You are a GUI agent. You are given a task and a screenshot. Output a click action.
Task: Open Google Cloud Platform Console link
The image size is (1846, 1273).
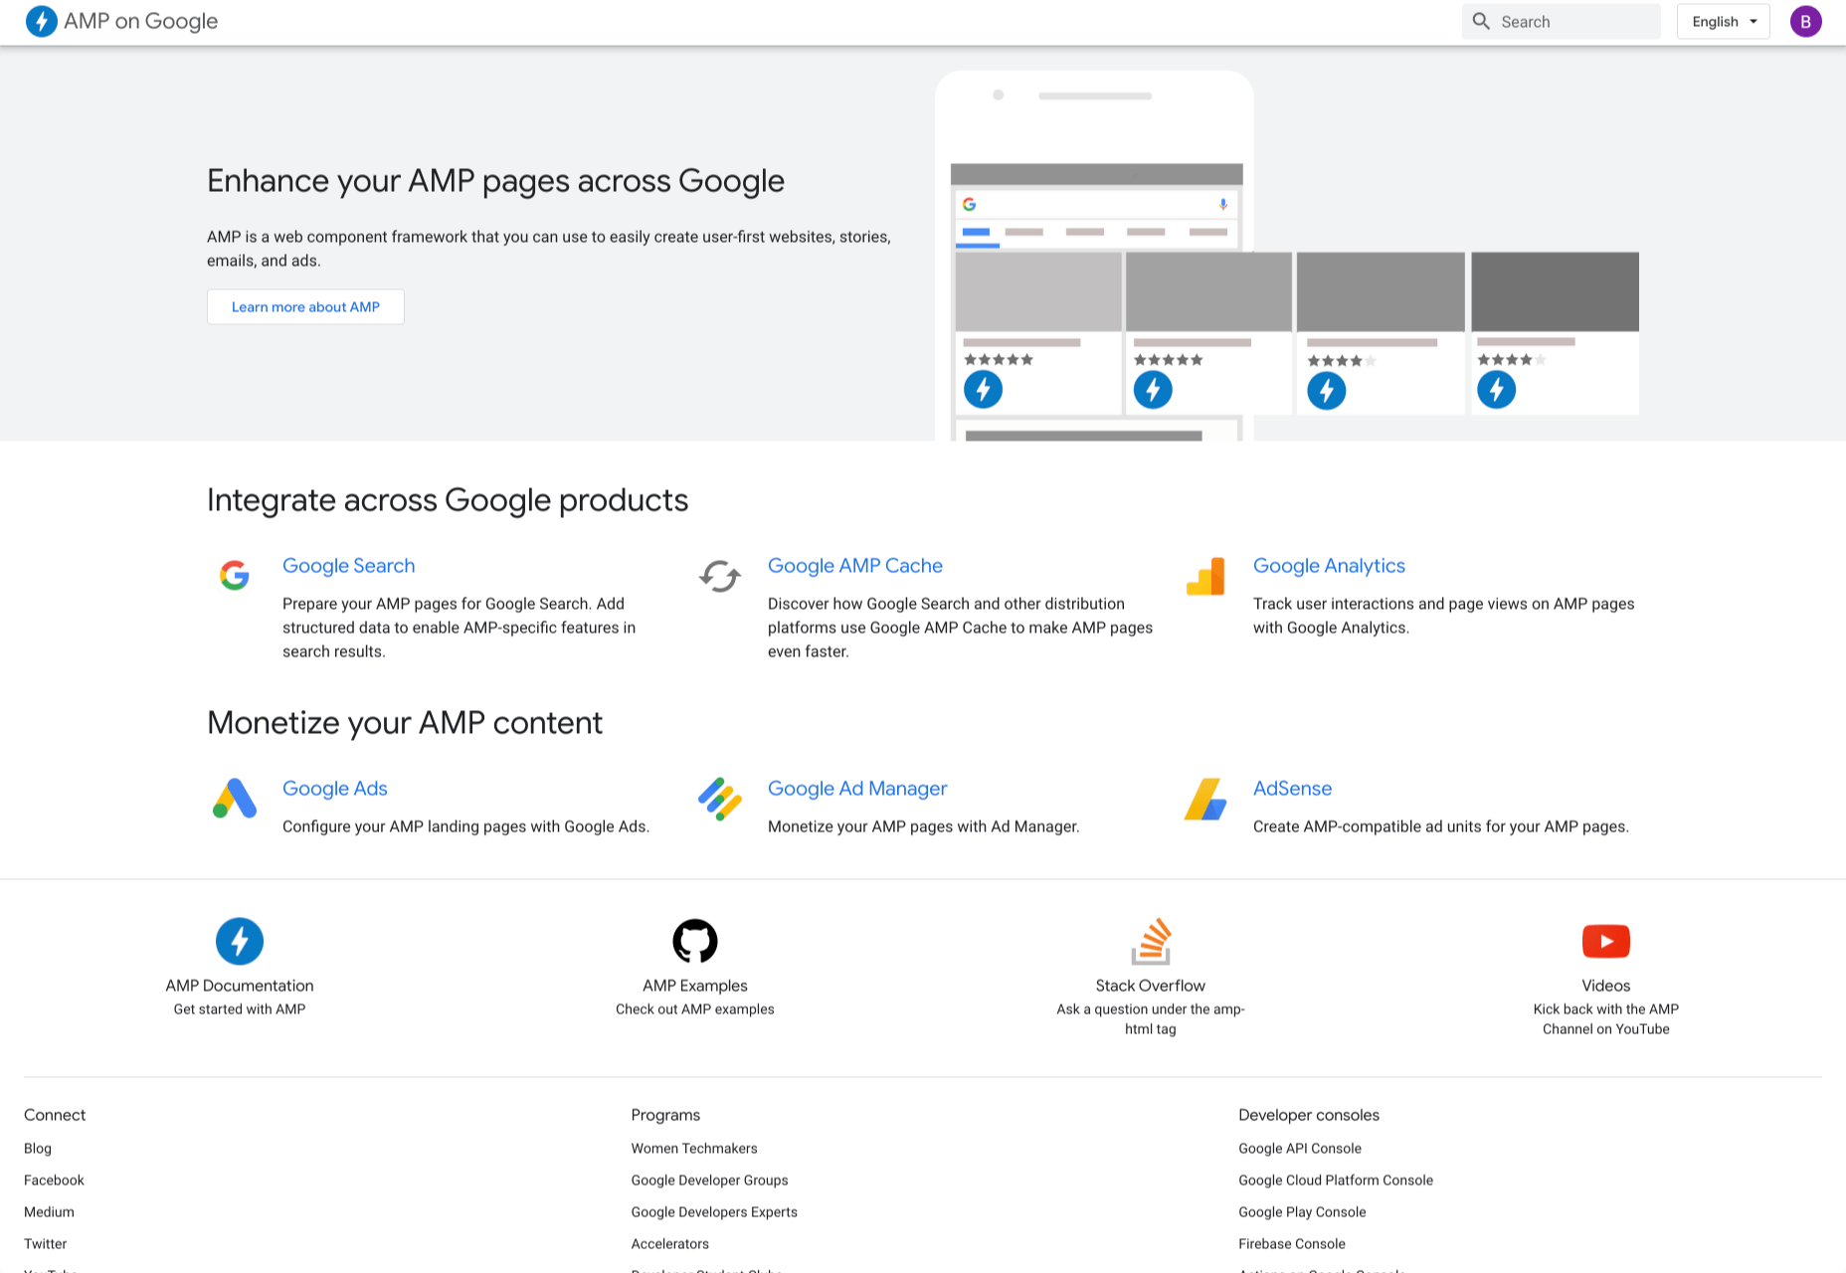coord(1336,1180)
